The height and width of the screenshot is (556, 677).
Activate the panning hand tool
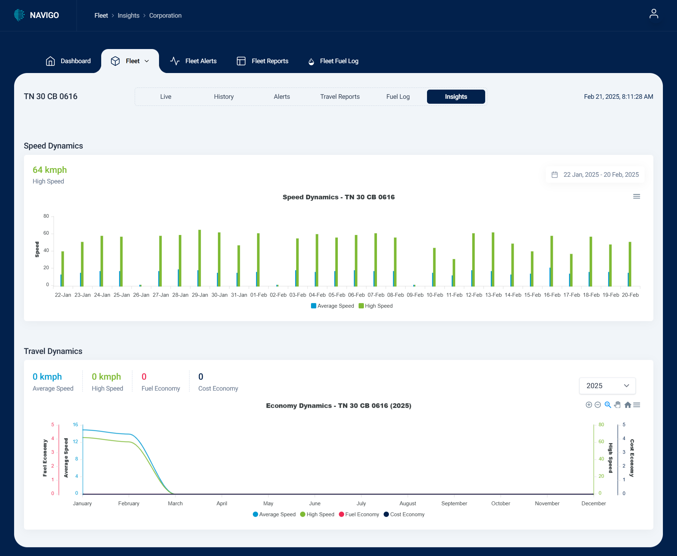617,405
